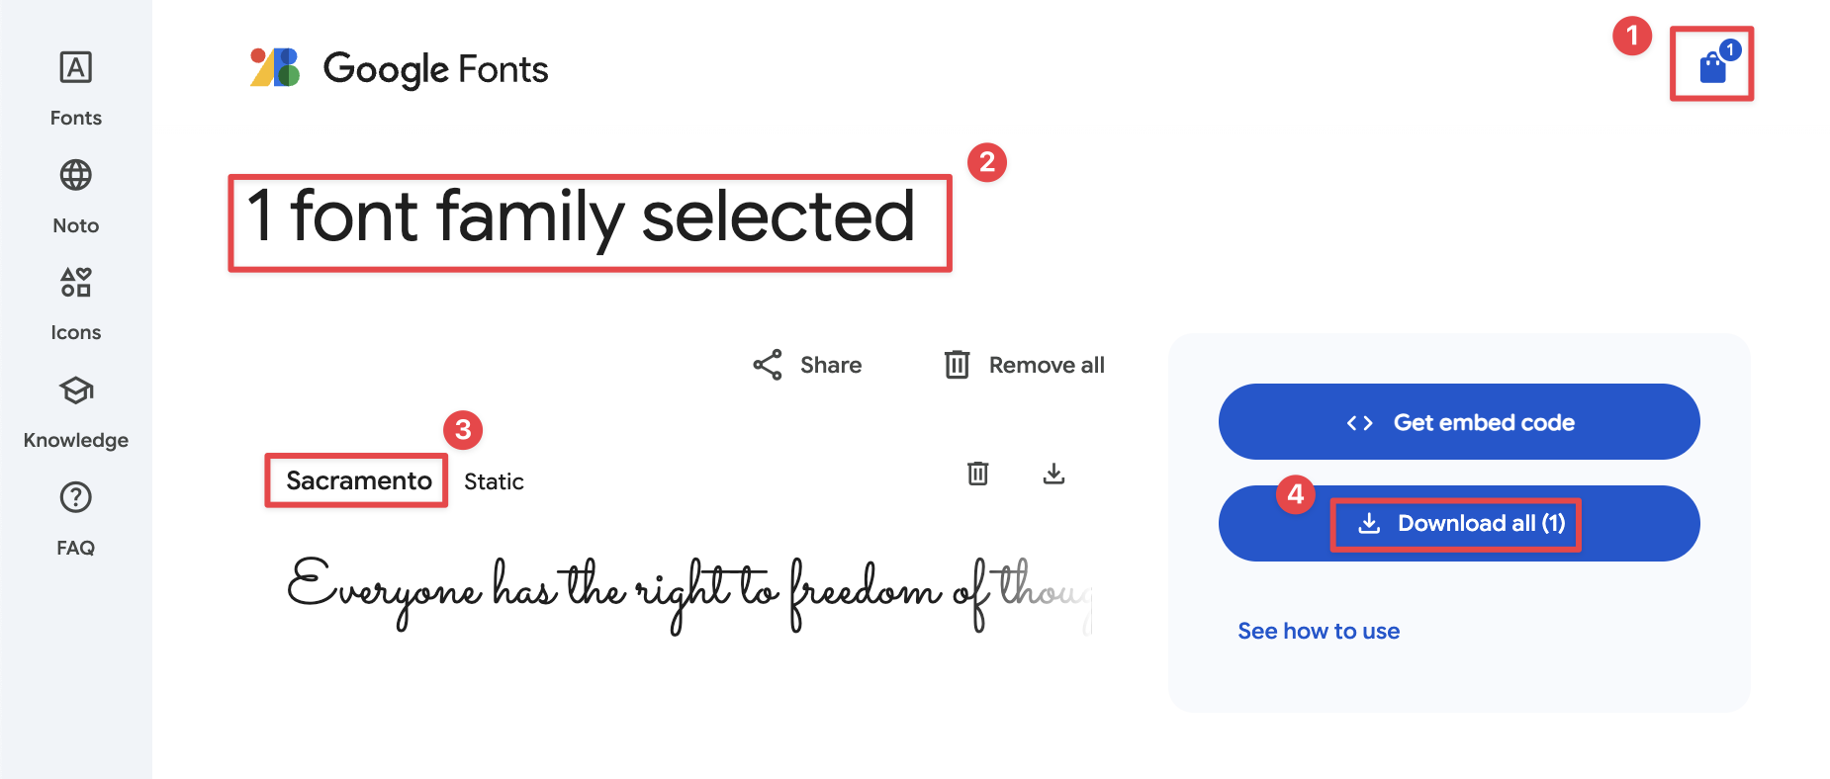Open the See how to use link
The image size is (1830, 779).
pos(1318,630)
